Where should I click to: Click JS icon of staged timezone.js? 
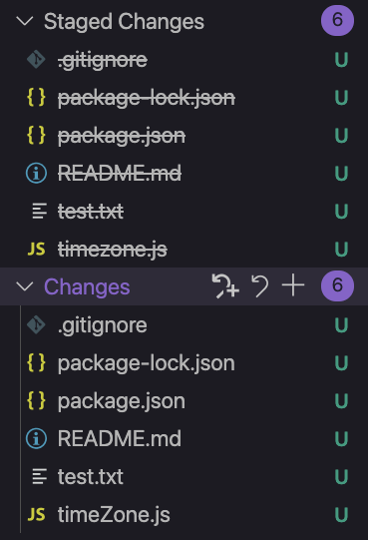36,249
